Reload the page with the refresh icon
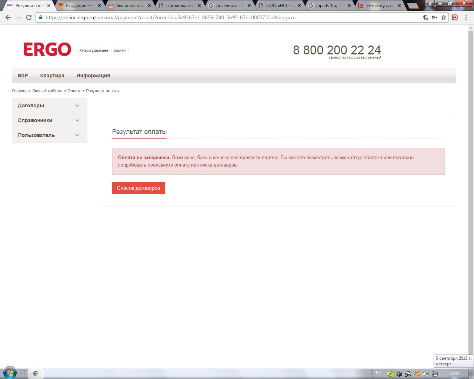Image resolution: width=474 pixels, height=379 pixels. [29, 17]
